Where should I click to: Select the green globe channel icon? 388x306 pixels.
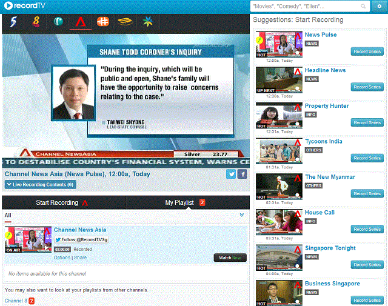(58, 22)
